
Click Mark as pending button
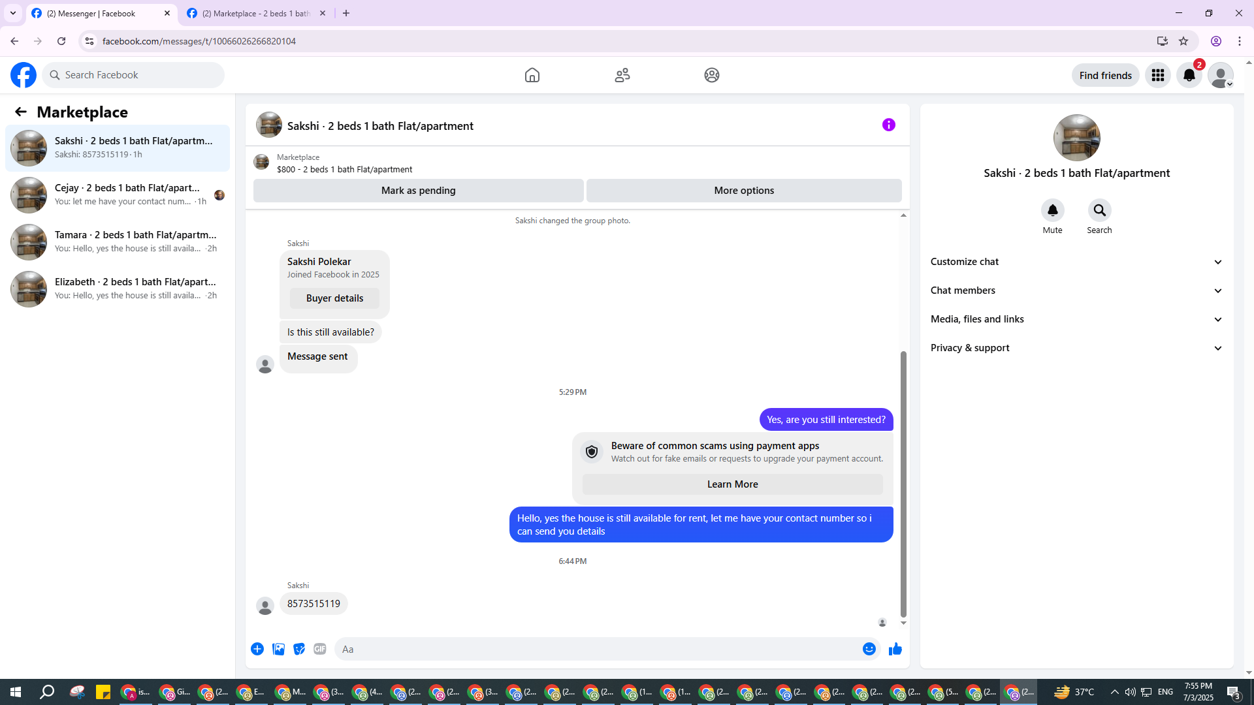coord(418,191)
